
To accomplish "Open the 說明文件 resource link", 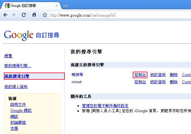I will click(x=18, y=104).
